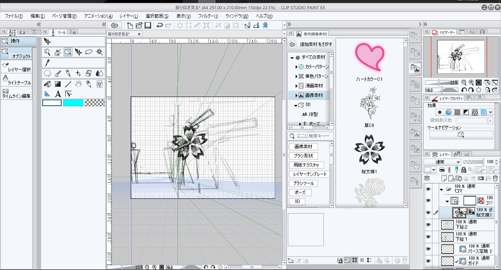Click the cyan sub color swatch
The image size is (501, 270).
point(73,103)
